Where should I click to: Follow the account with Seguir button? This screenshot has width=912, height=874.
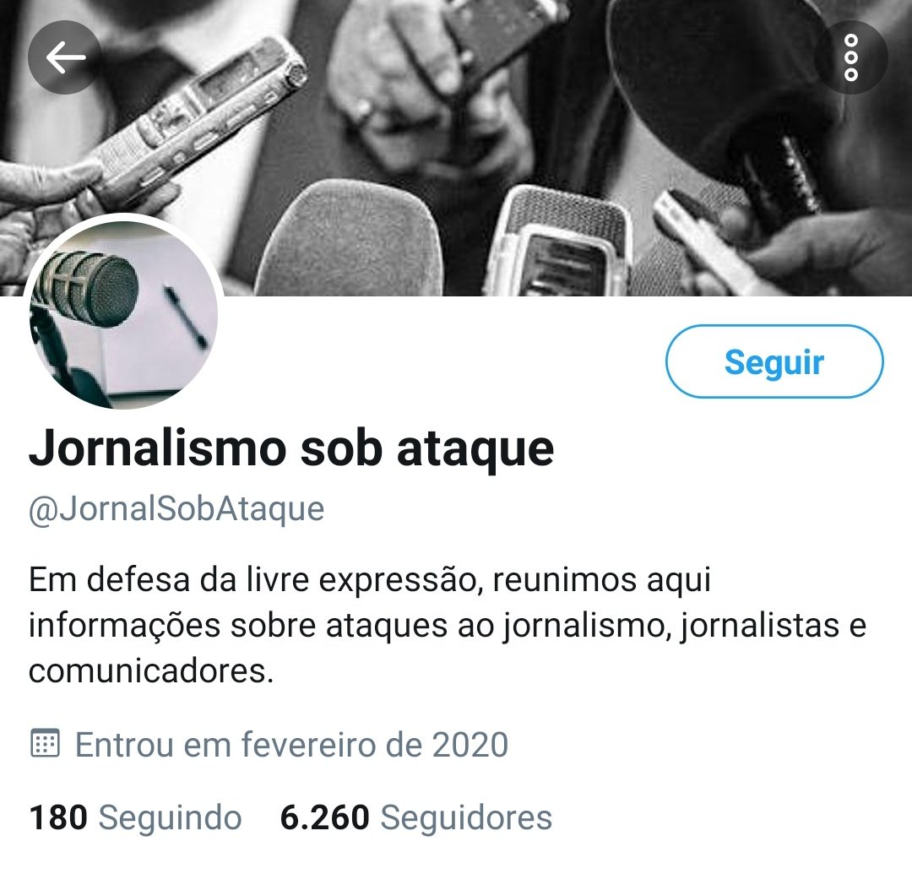(774, 361)
